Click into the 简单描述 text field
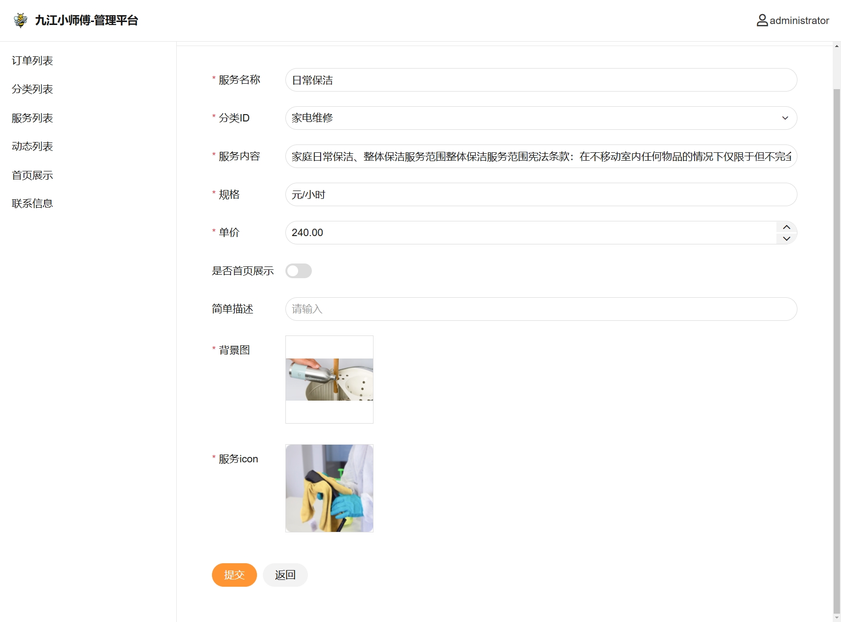The image size is (841, 622). pos(540,309)
